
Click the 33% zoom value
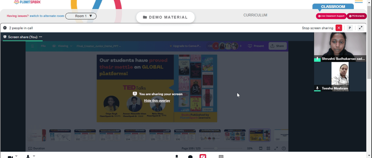[x=250, y=148]
